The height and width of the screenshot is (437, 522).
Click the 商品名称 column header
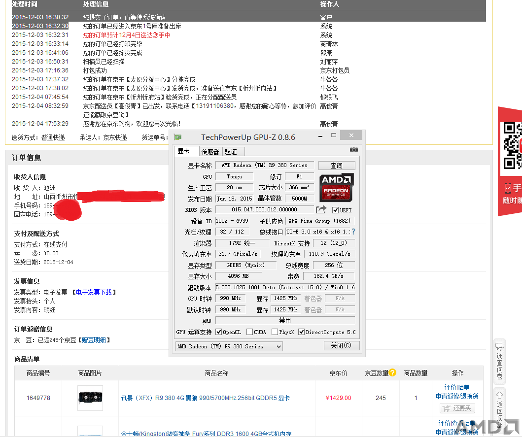(217, 373)
